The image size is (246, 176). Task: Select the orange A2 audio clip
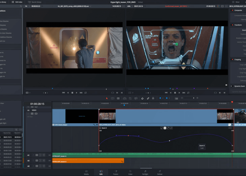[88, 160]
